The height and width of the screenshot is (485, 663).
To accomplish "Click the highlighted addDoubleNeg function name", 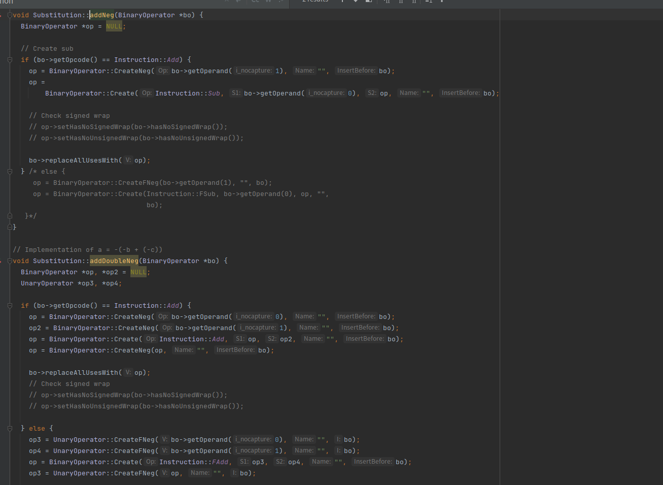I will [114, 261].
